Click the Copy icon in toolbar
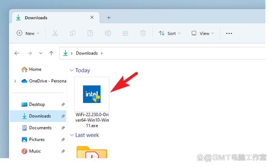The image size is (272, 167). click(x=73, y=33)
